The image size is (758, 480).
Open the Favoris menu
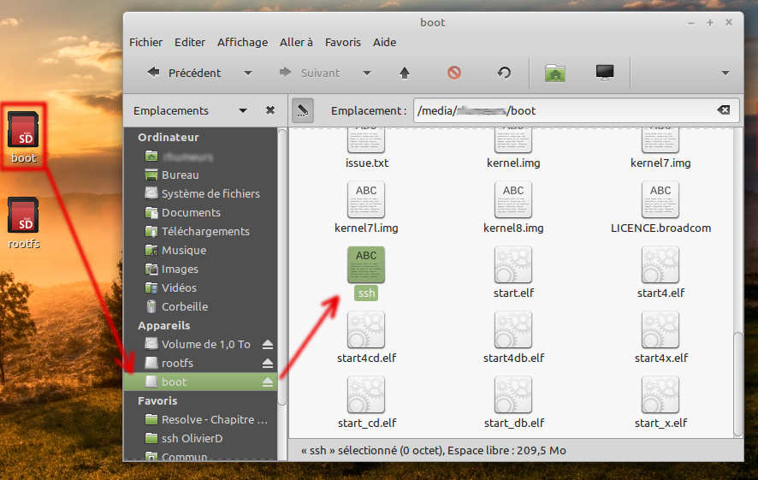[342, 42]
